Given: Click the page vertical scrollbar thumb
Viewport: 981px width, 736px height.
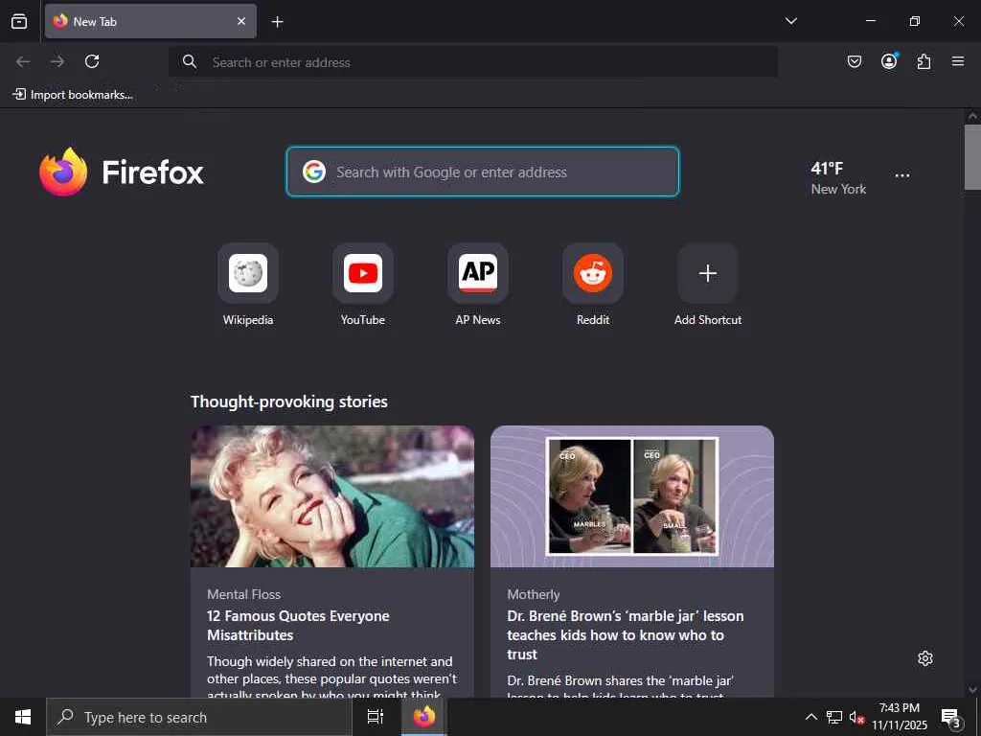Looking at the screenshot, I should pyautogui.click(x=972, y=156).
